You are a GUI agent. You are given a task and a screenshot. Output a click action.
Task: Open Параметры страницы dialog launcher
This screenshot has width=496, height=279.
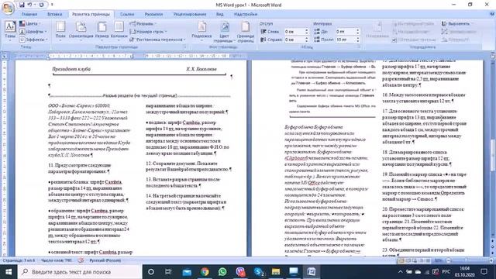184,46
